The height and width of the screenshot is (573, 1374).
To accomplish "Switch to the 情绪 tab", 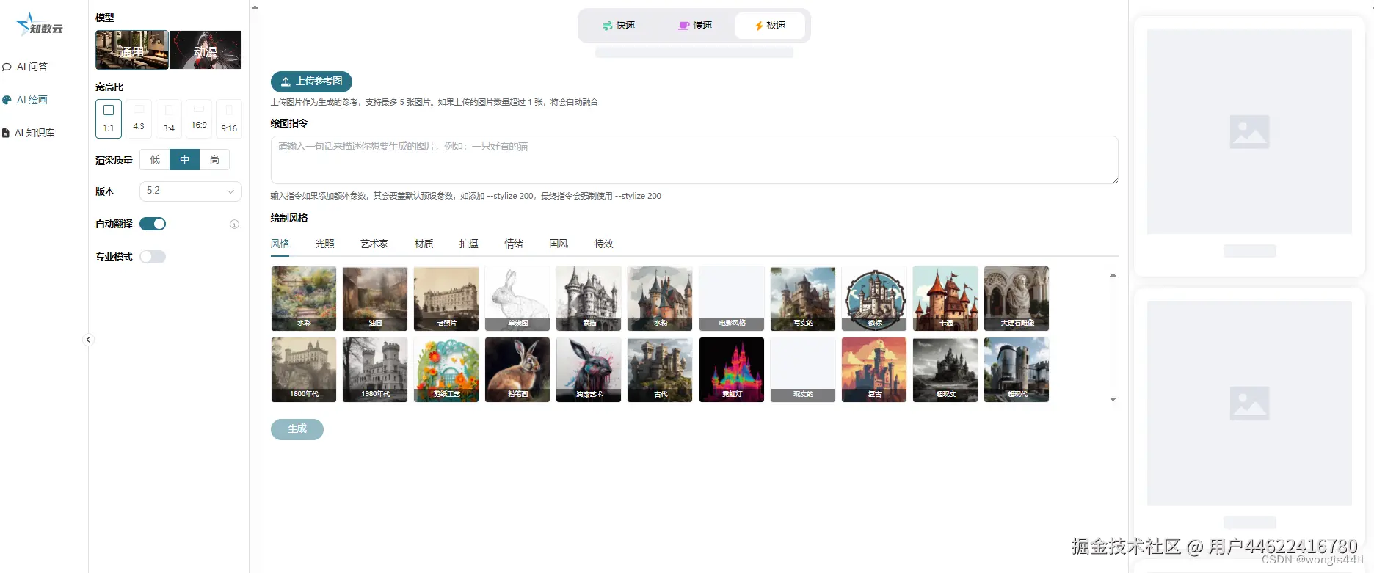I will pos(514,244).
